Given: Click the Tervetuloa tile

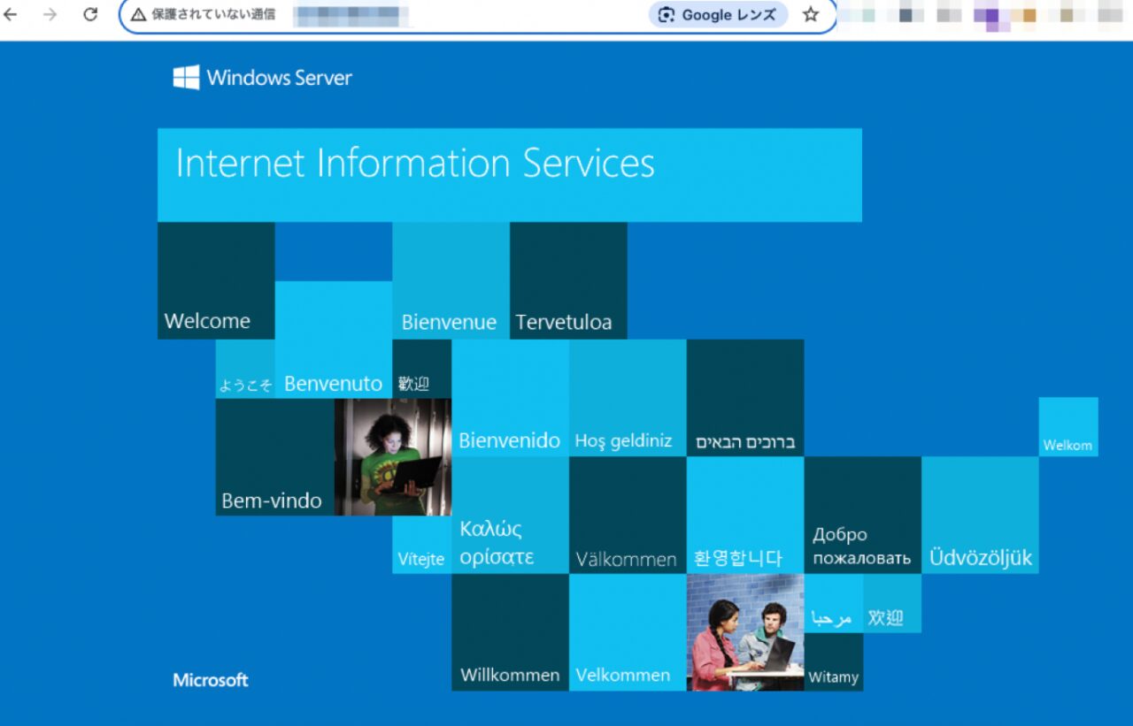Looking at the screenshot, I should point(568,280).
